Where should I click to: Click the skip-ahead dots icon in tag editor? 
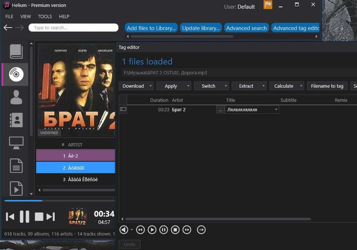201,230
